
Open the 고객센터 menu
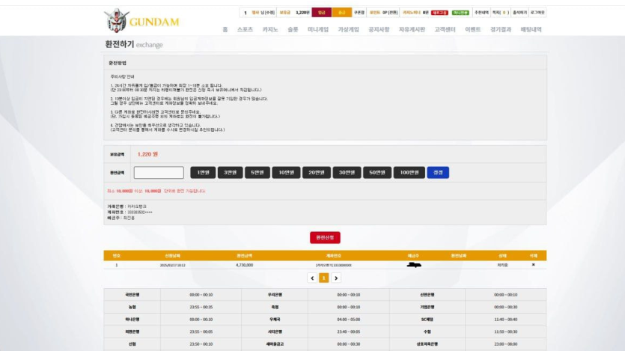(x=445, y=29)
